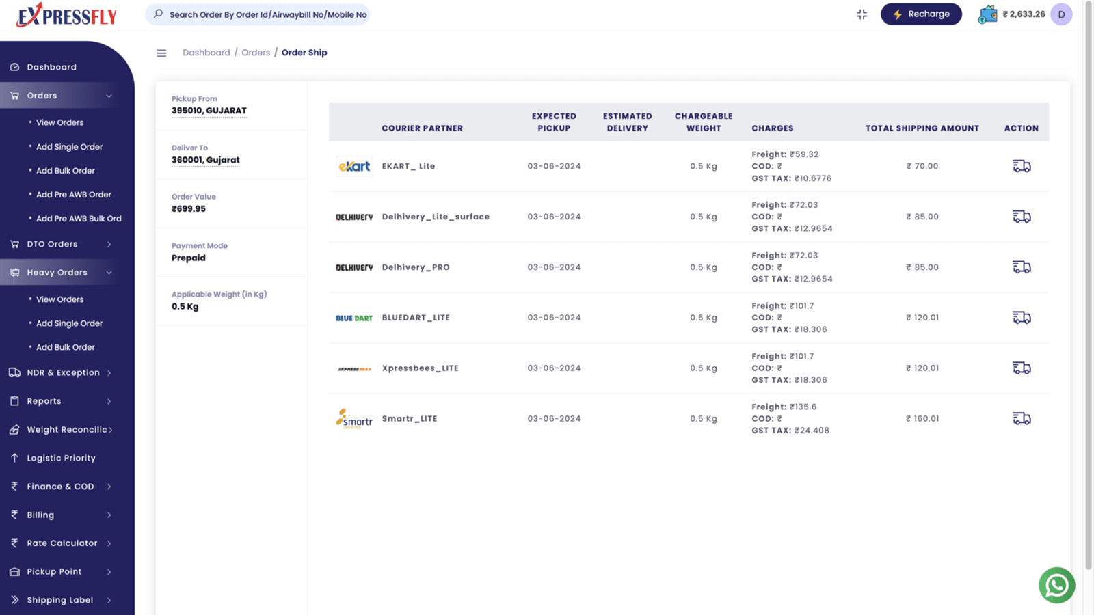The width and height of the screenshot is (1094, 615).
Task: Ship the EKART_Lite order via truck icon
Action: (x=1022, y=165)
